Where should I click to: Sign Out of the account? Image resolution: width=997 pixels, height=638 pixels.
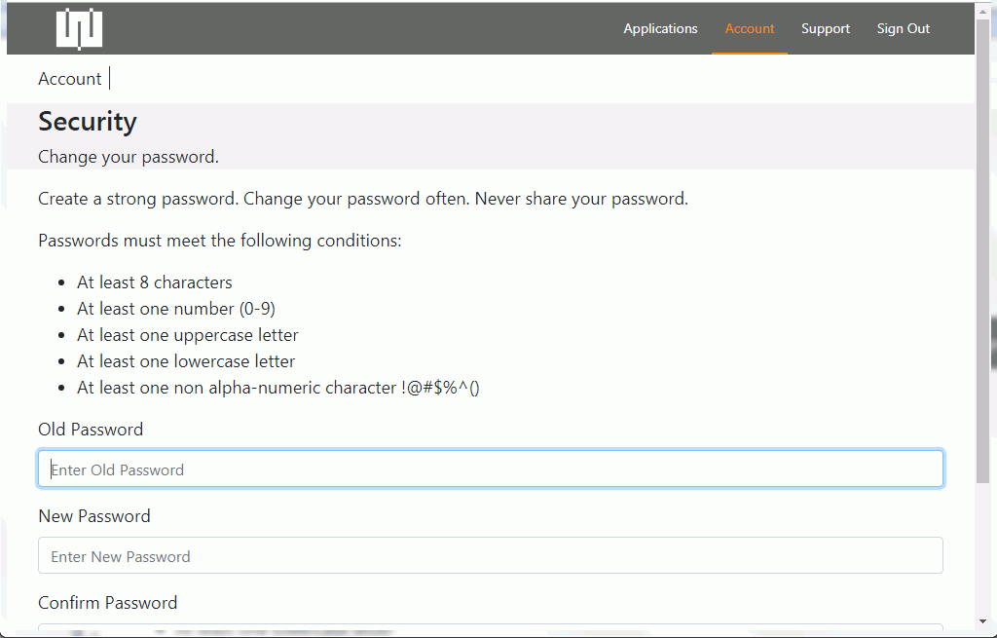tap(903, 28)
